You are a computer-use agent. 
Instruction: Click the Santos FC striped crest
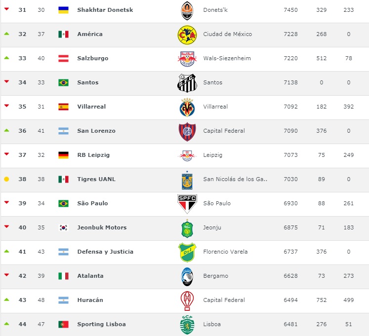tap(187, 83)
